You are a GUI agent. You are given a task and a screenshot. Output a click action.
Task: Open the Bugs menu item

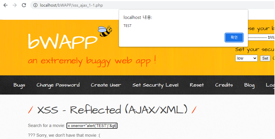pyautogui.click(x=19, y=85)
